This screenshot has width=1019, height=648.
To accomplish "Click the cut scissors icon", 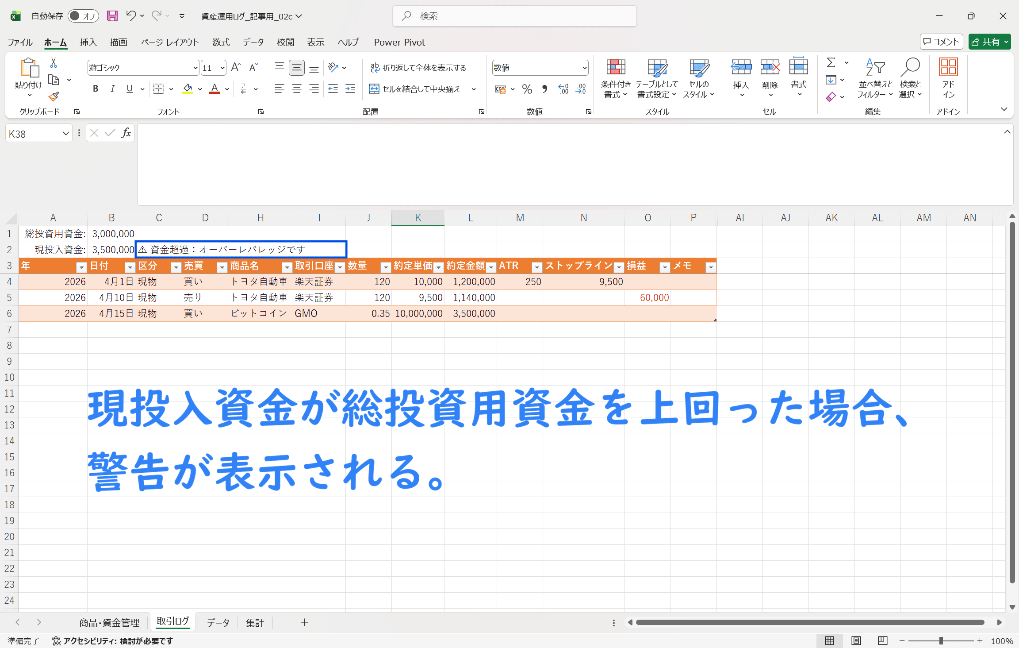I will pyautogui.click(x=54, y=63).
